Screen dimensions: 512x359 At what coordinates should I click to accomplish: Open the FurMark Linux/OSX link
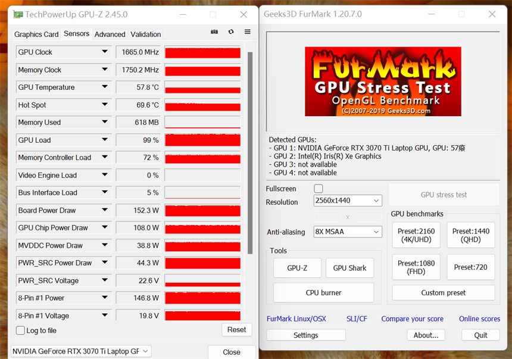296,319
